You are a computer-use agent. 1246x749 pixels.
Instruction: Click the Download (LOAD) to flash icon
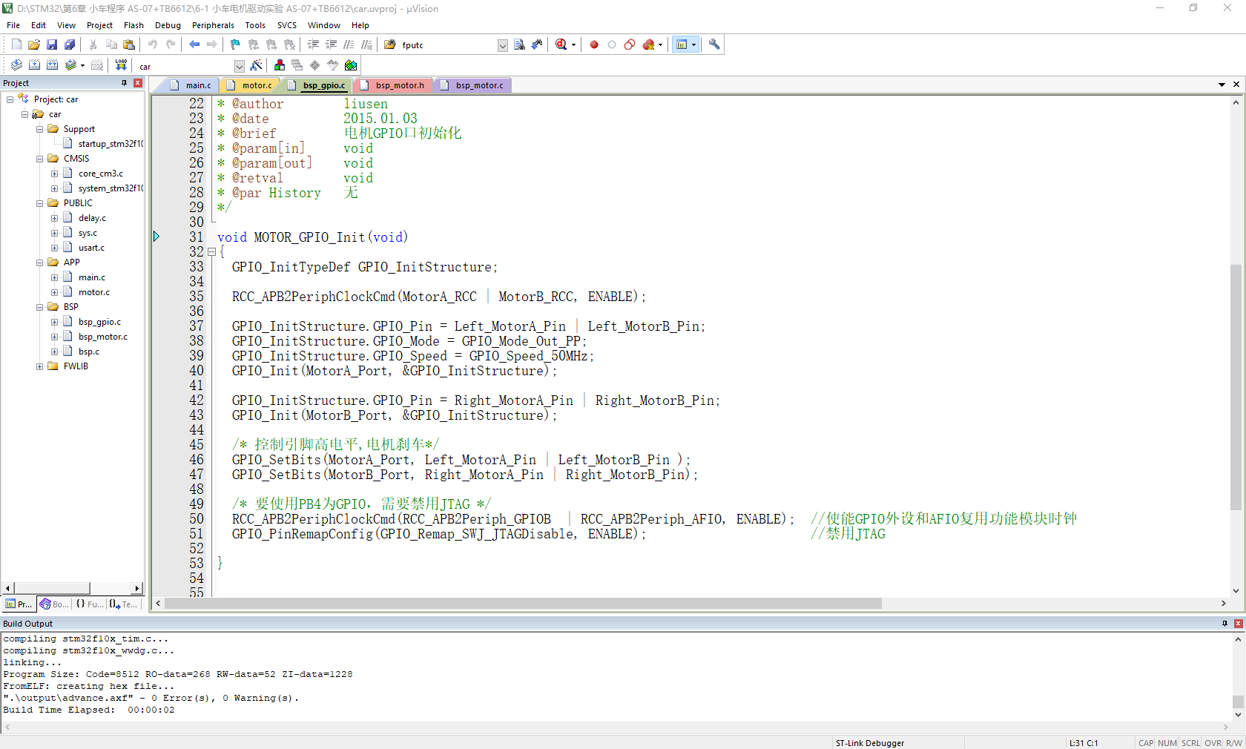[121, 65]
